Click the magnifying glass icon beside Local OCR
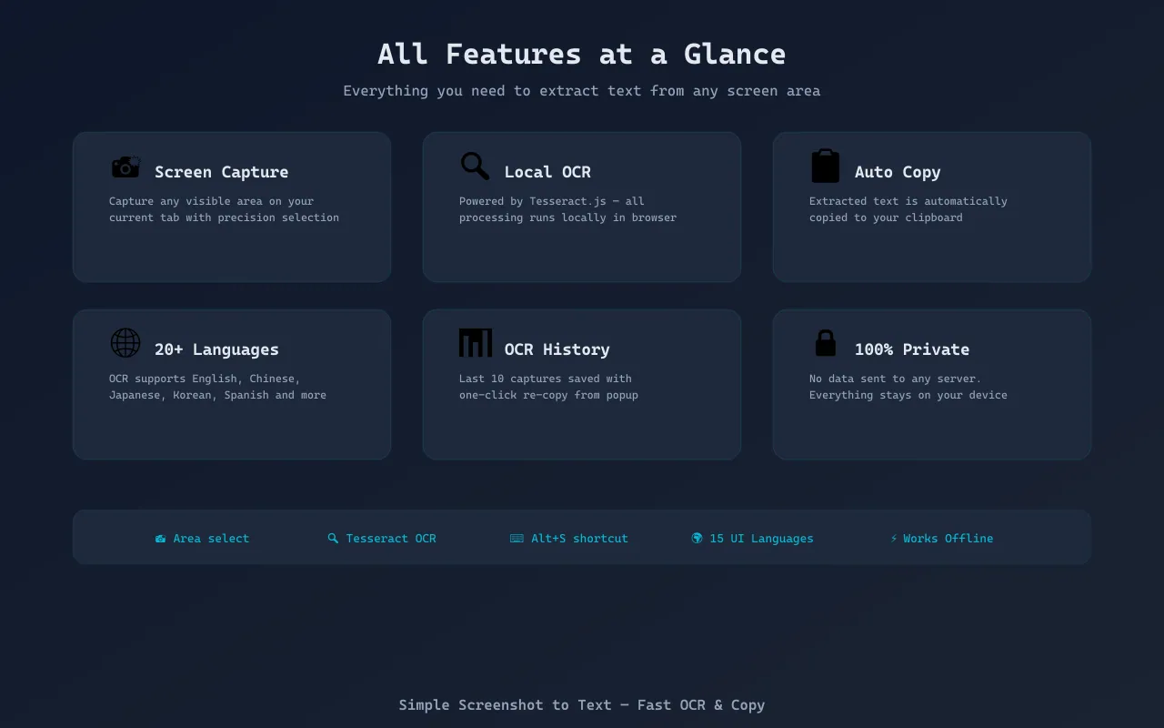 475,166
